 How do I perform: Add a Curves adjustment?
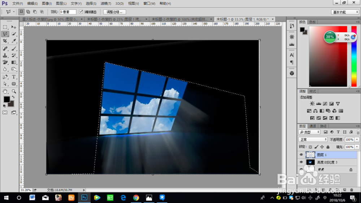tap(325, 104)
